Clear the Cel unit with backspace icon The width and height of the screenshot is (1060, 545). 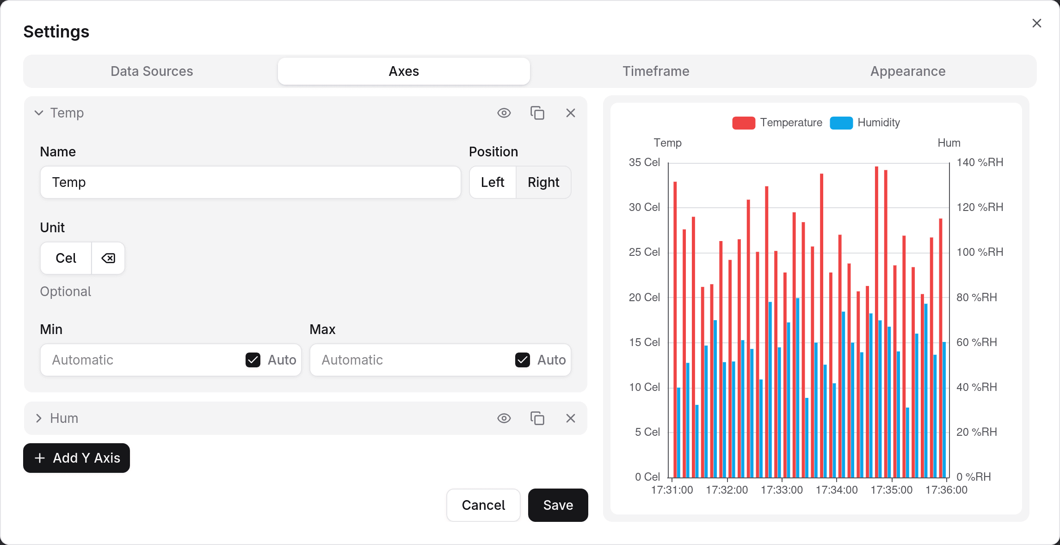108,258
